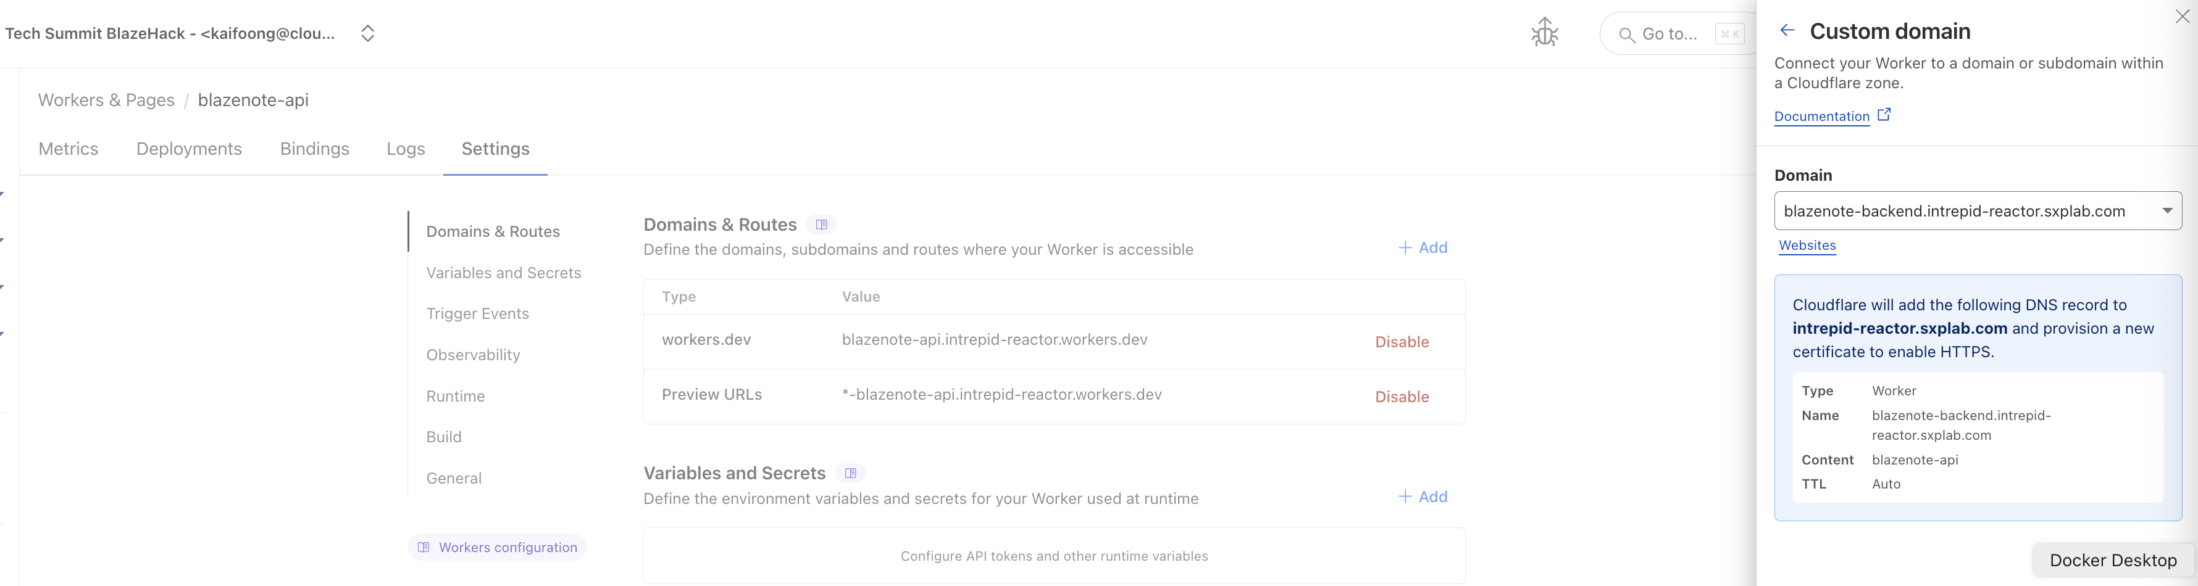Disable the Preview URLs route
The image size is (2198, 586).
point(1401,397)
